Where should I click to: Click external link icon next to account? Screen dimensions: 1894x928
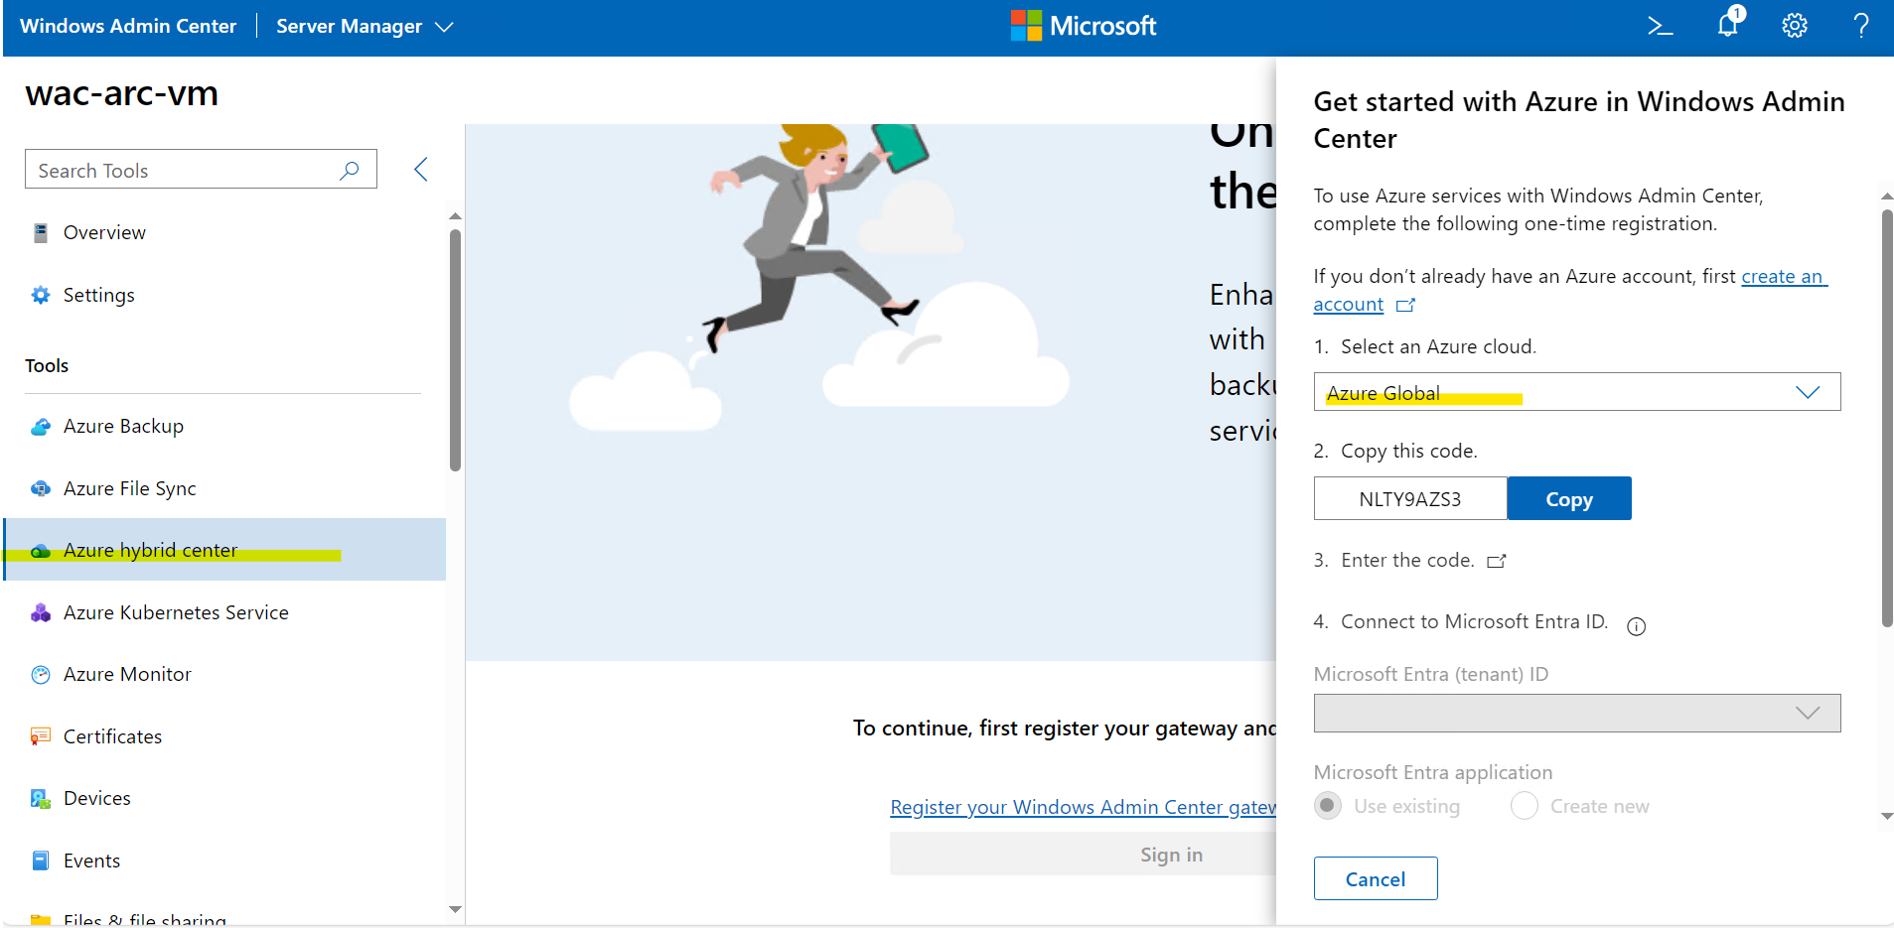(x=1404, y=305)
